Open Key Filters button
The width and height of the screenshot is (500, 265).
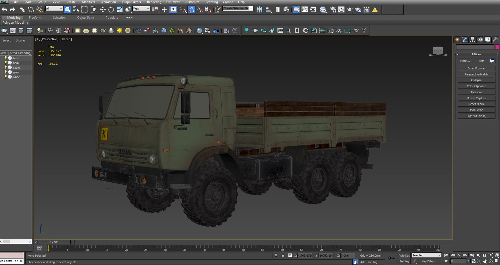point(430,261)
